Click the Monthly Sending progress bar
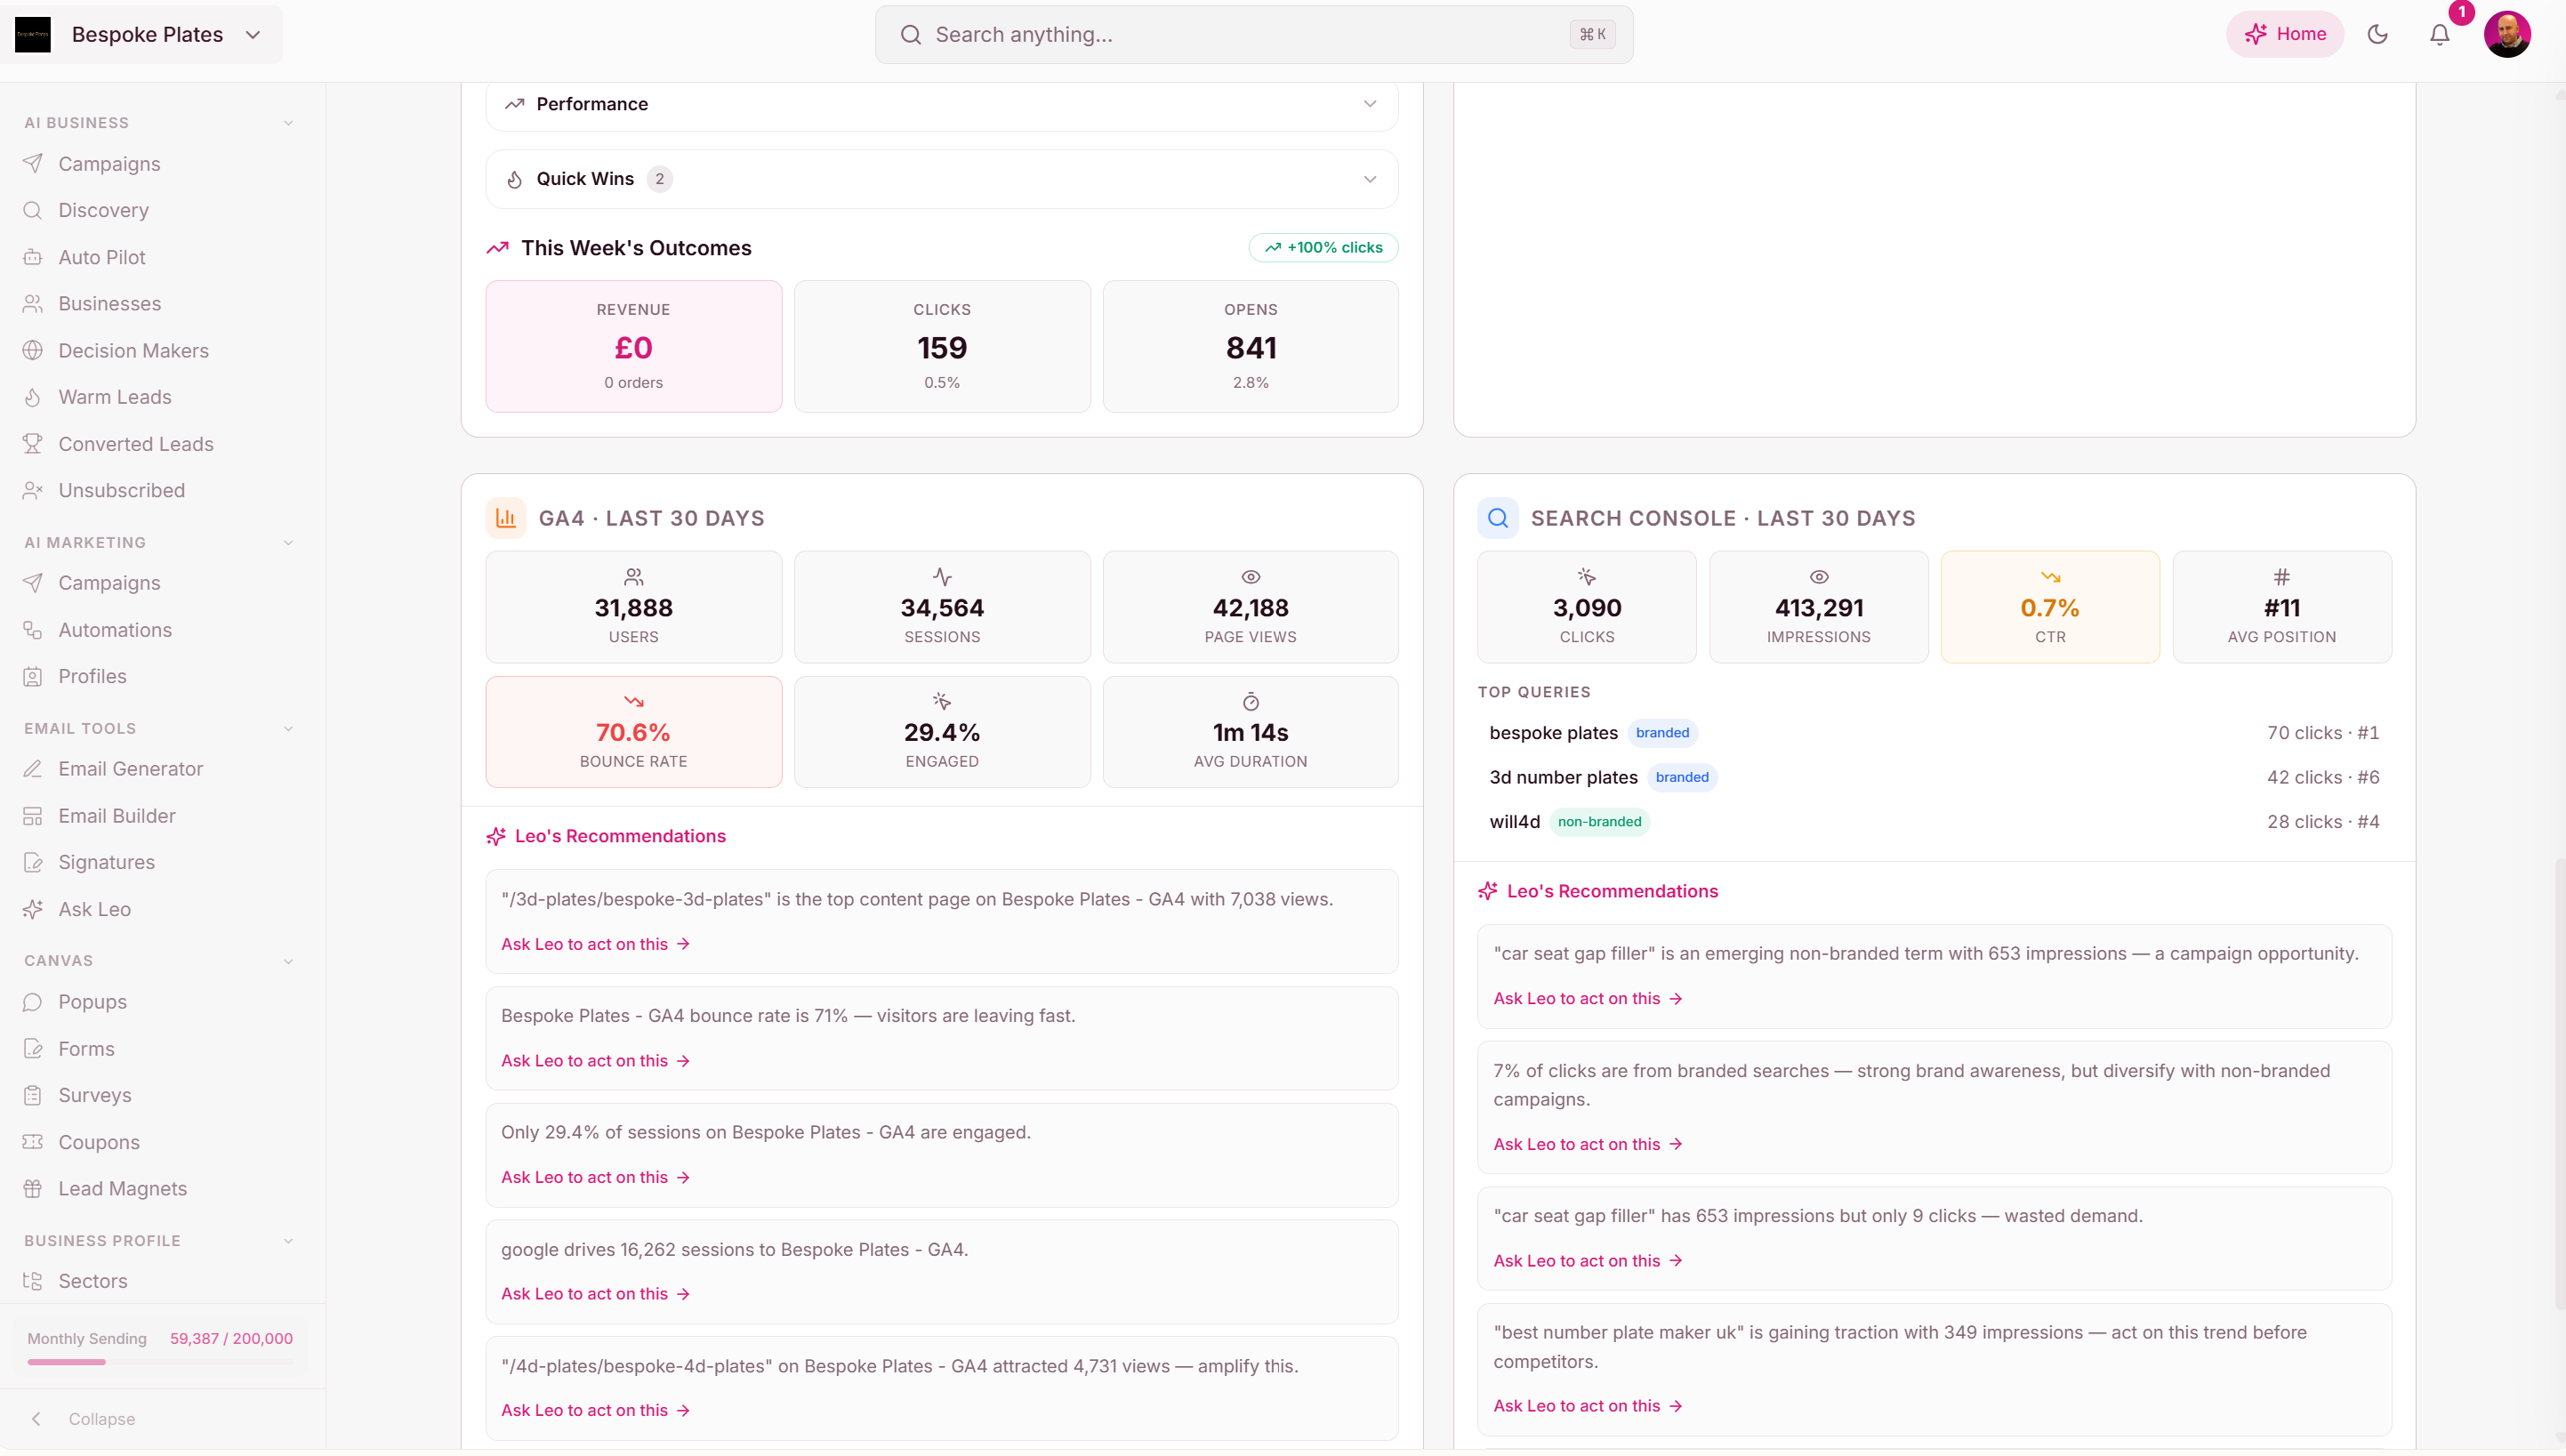The image size is (2566, 1456). (160, 1362)
